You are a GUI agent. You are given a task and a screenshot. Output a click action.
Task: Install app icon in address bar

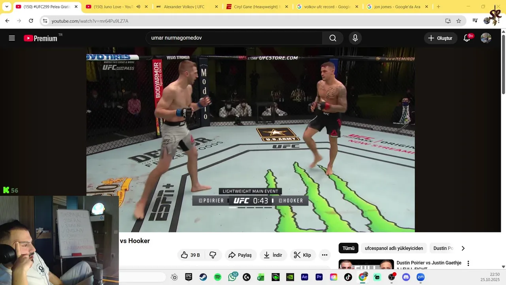point(448,21)
